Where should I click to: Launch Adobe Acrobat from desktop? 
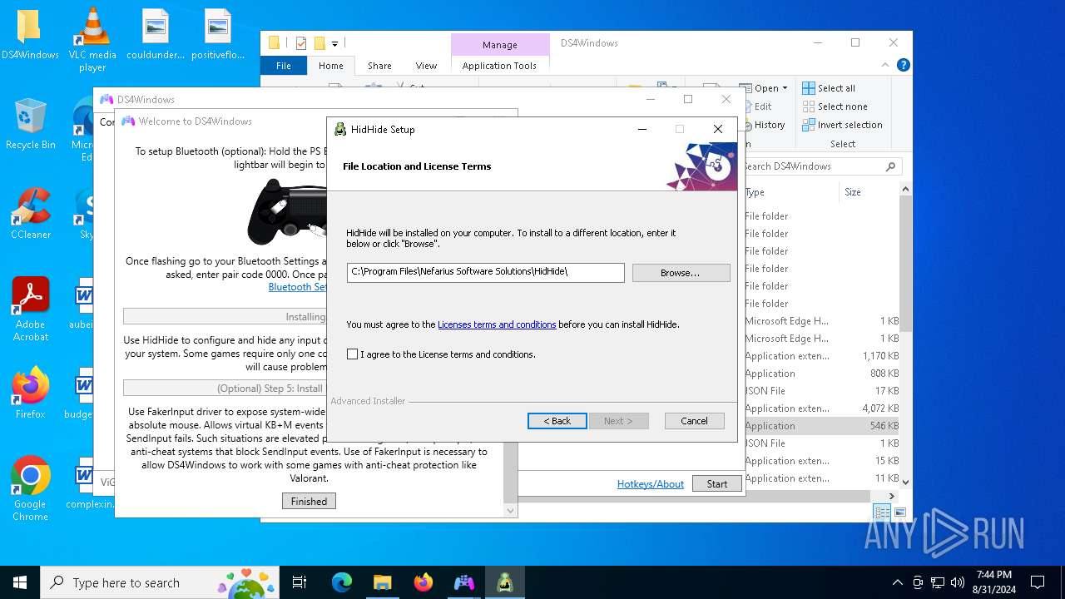(30, 309)
